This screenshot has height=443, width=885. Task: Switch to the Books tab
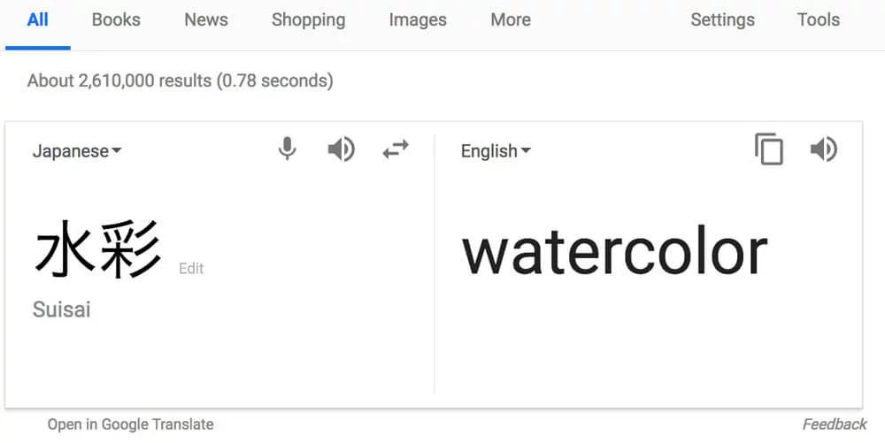[x=116, y=20]
